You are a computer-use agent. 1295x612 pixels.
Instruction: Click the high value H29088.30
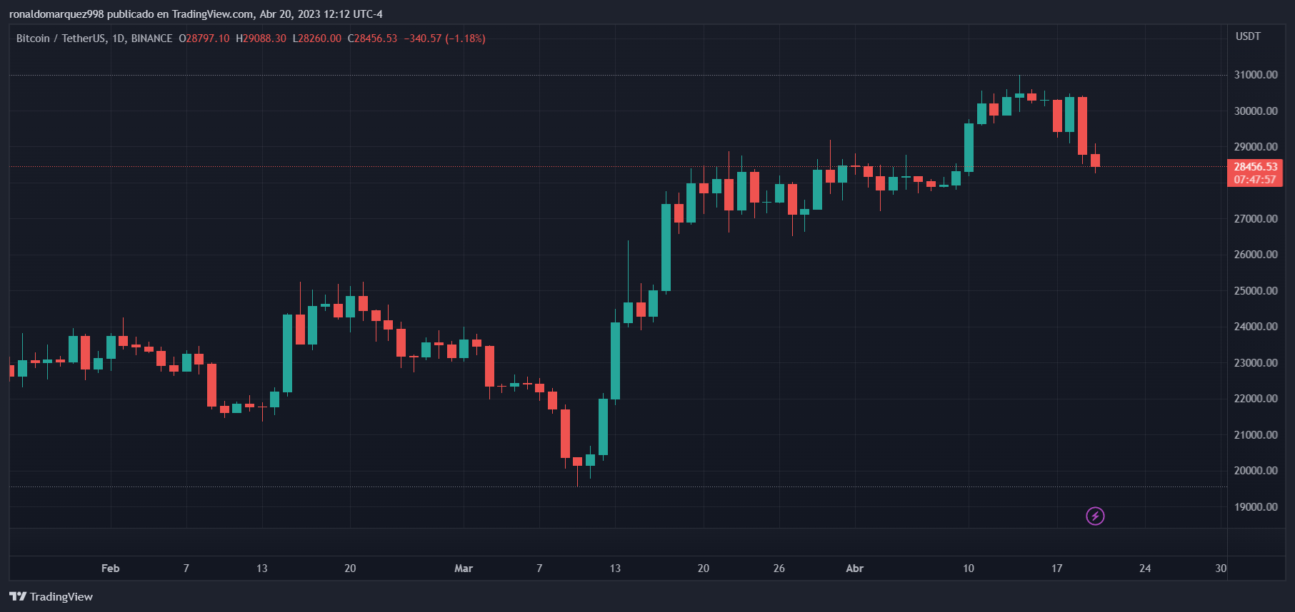[x=261, y=39]
